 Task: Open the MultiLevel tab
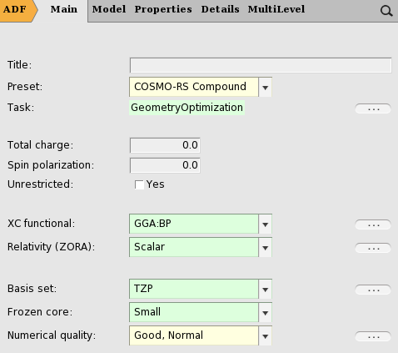pos(276,9)
